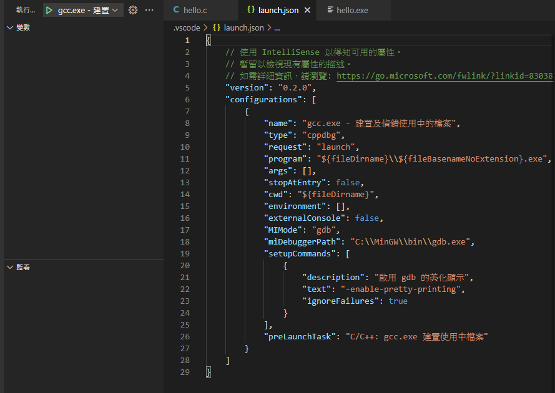The height and width of the screenshot is (393, 555).
Task: Click the "-enable-pretty-printing" value
Action: click(x=401, y=289)
